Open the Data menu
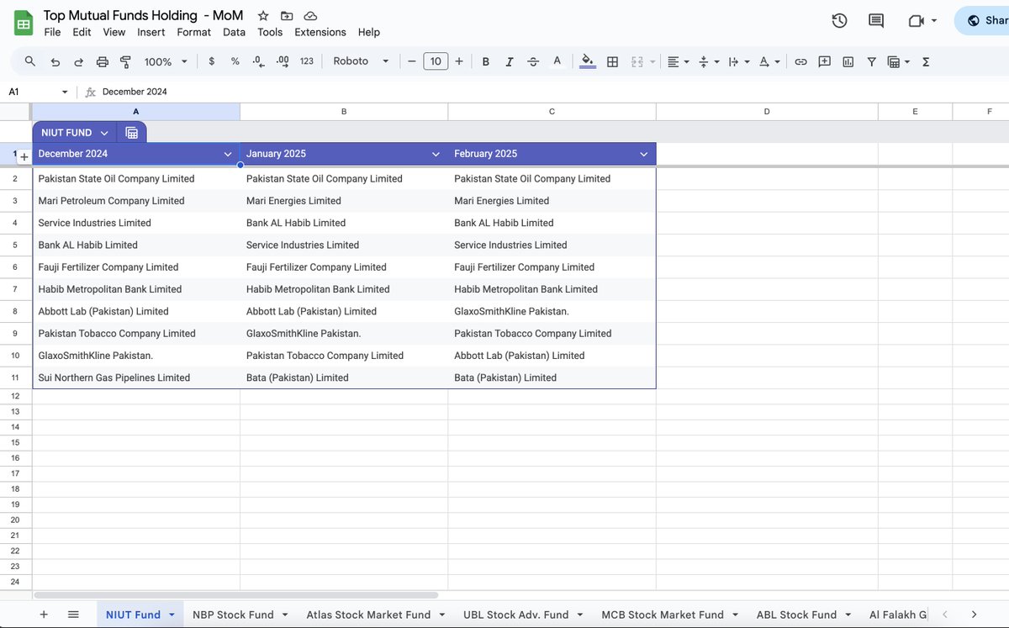 pos(234,32)
